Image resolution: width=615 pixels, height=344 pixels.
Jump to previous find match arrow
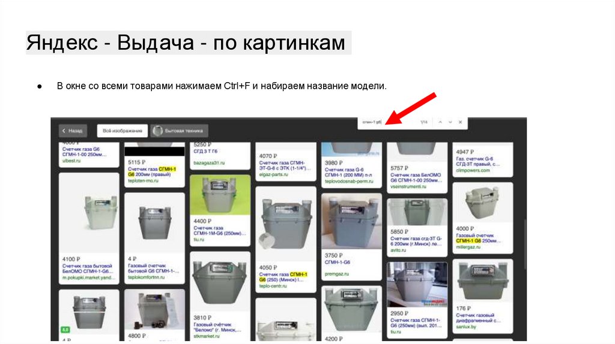coord(440,122)
